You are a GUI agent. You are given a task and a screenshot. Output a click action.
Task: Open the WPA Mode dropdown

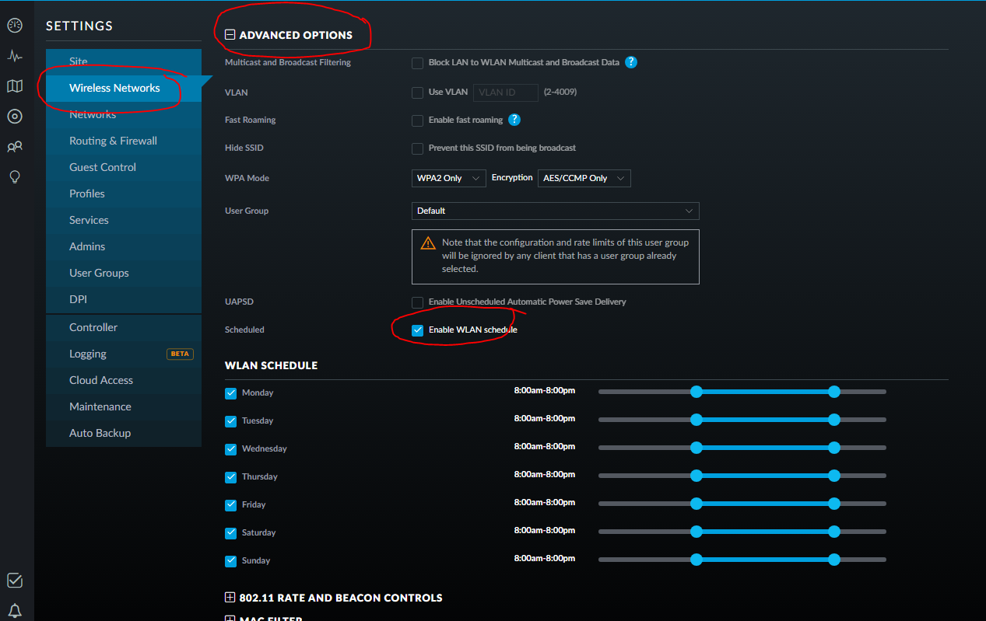tap(448, 179)
